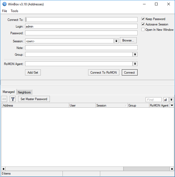Maximize the WinBox window
Image resolution: width=175 pixels, height=177 pixels.
(156, 4)
